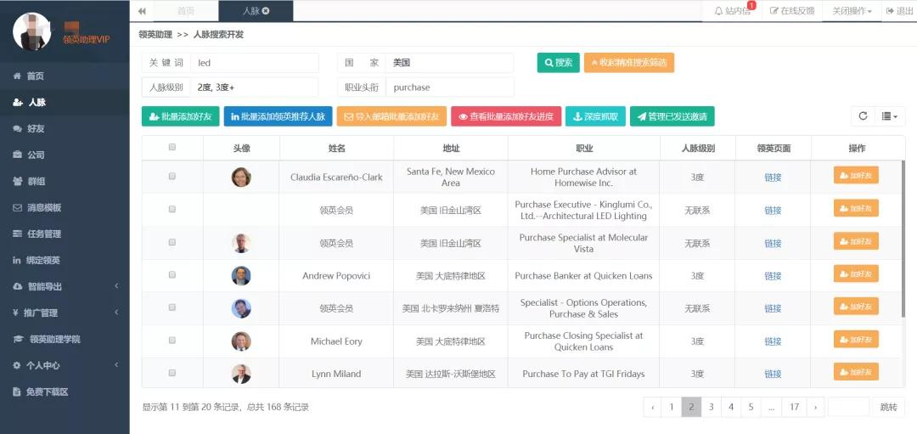Go to page 1 in pagination
Screen dimensions: 917x434
point(672,407)
